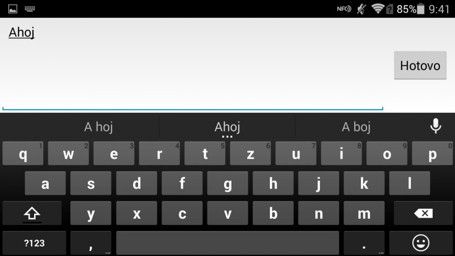Tap the period key
This screenshot has width=455, height=256.
click(364, 243)
